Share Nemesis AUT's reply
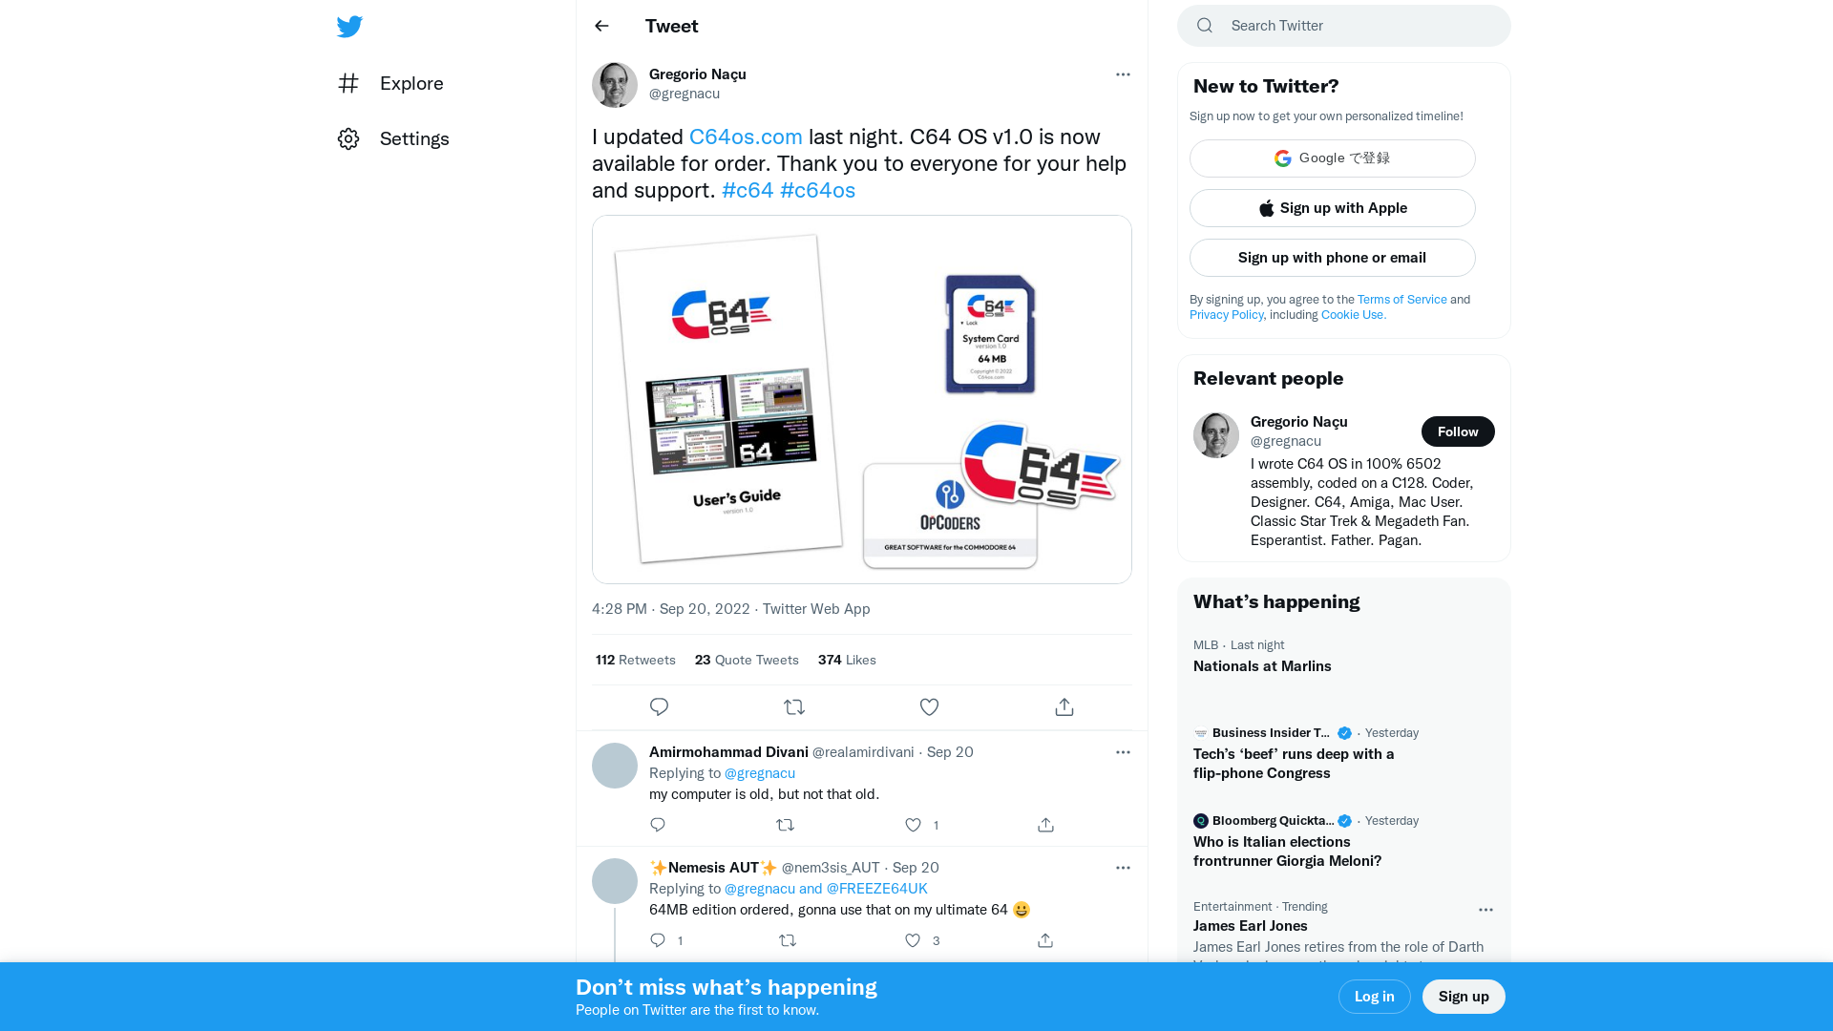1833x1031 pixels. pyautogui.click(x=1045, y=940)
